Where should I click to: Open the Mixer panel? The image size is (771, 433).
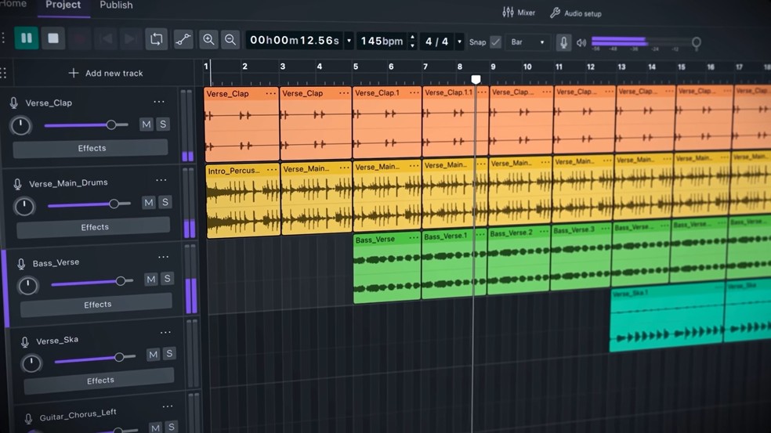(519, 13)
